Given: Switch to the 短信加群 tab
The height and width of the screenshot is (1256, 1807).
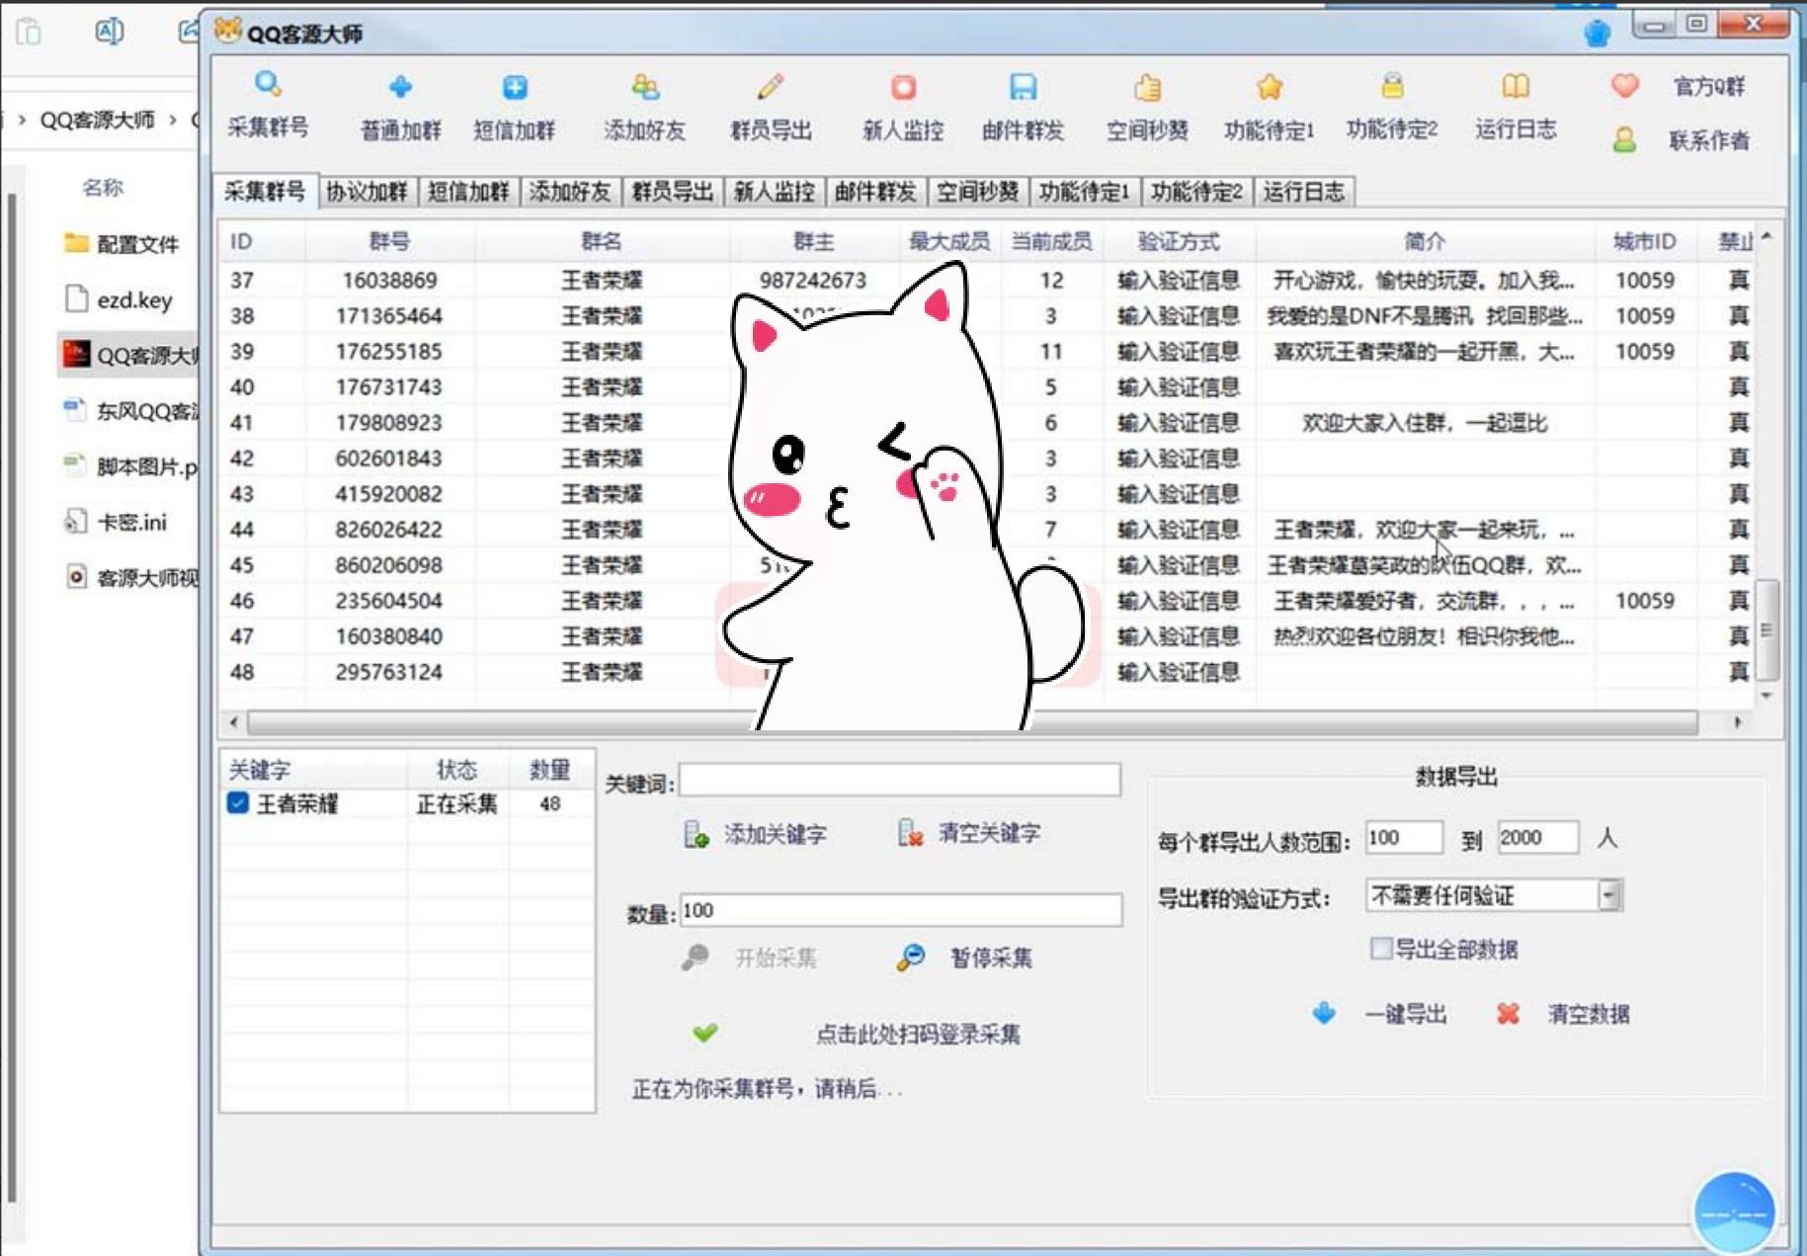Looking at the screenshot, I should pyautogui.click(x=468, y=192).
